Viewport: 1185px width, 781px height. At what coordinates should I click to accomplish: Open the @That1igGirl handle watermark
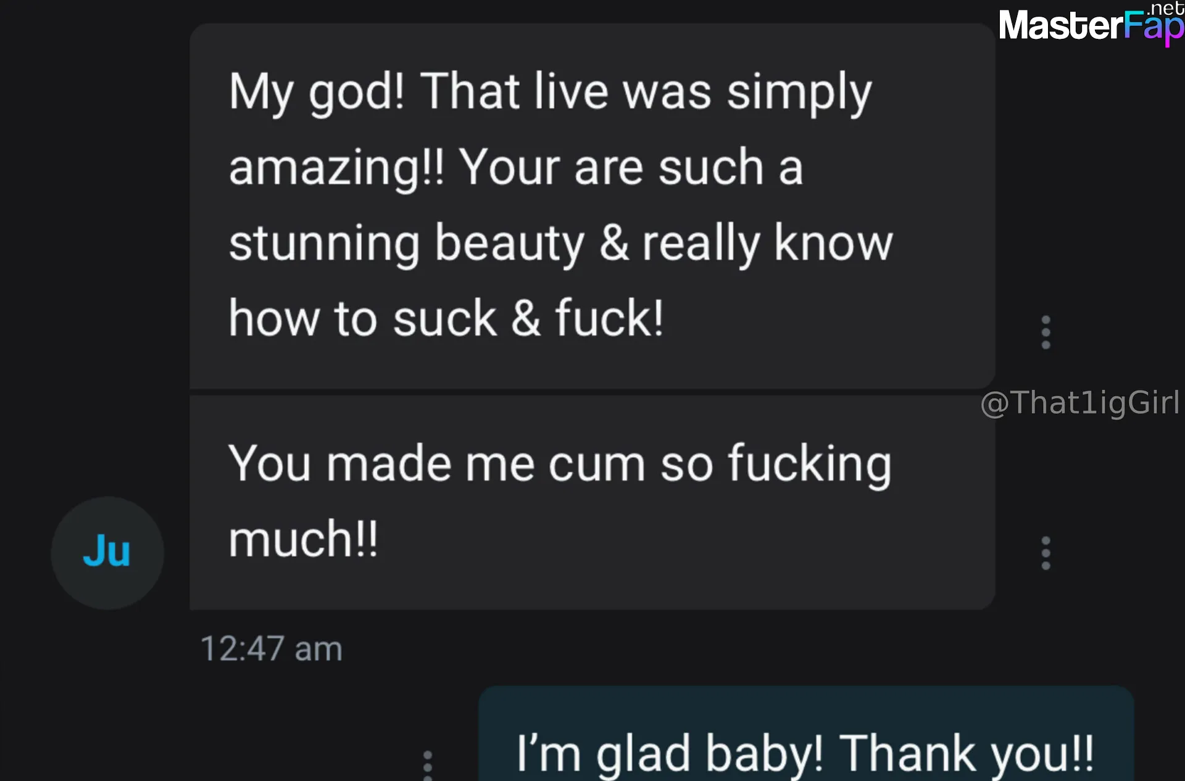[x=1080, y=403]
